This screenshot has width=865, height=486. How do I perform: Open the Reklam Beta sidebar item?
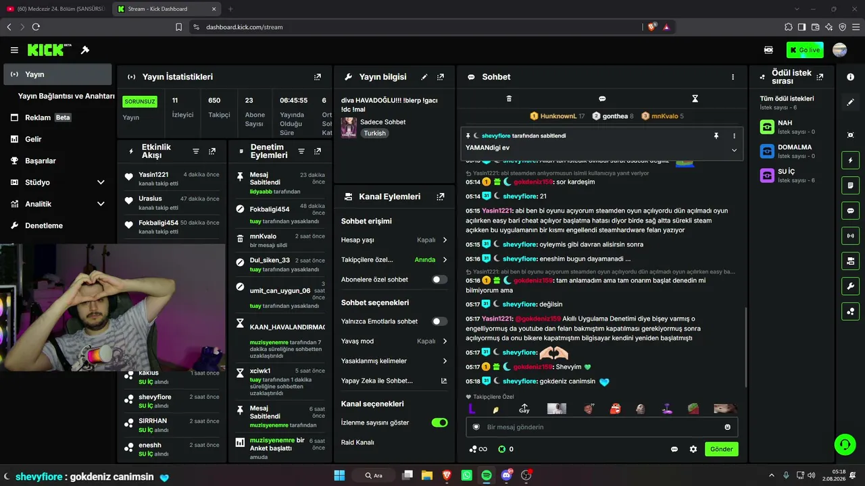click(57, 117)
